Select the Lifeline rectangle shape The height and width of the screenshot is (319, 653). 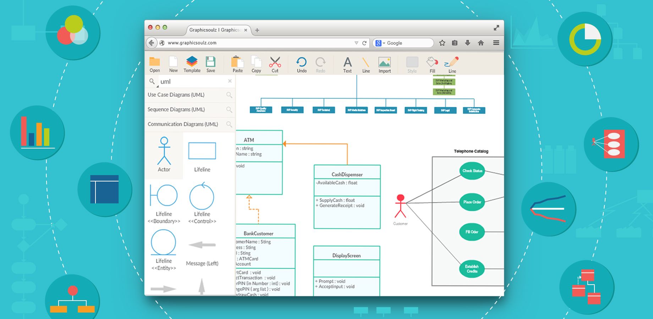(x=202, y=151)
